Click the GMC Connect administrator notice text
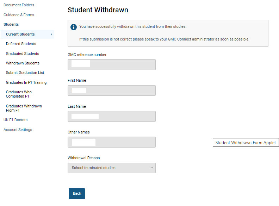This screenshot has height=206, width=279. click(x=164, y=39)
